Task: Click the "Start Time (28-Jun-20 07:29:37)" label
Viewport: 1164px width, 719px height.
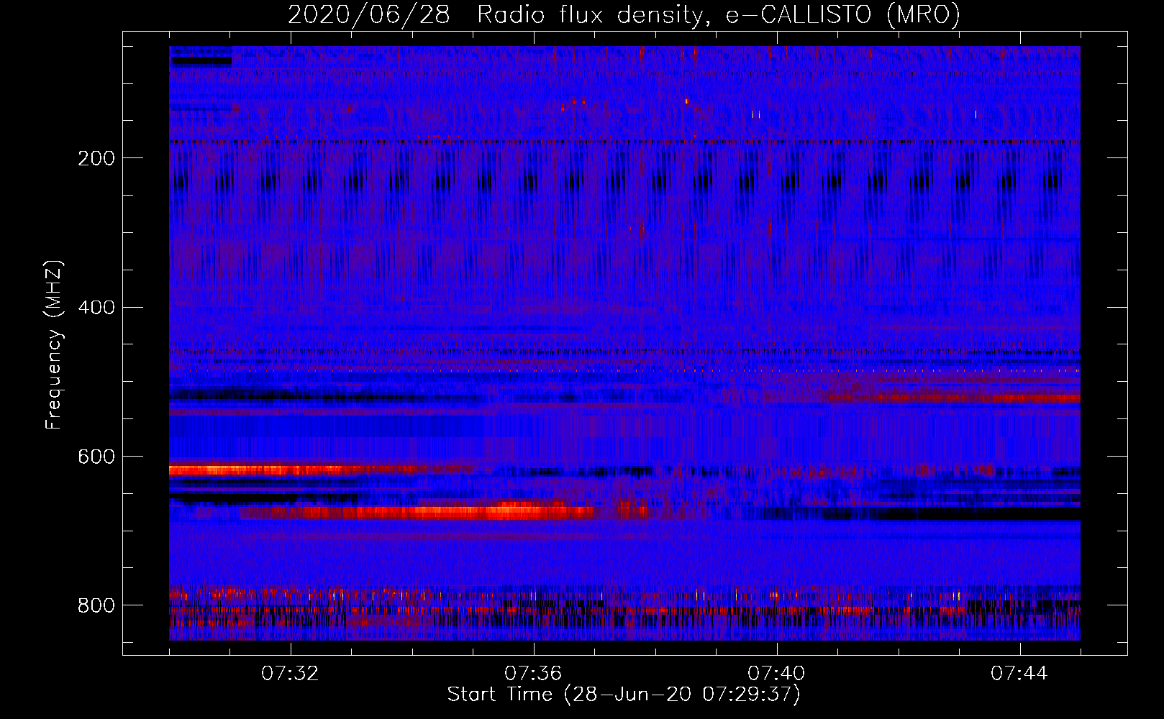Action: pos(624,695)
